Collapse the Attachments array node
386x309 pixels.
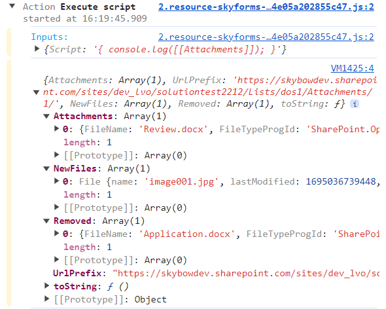pyautogui.click(x=46, y=116)
